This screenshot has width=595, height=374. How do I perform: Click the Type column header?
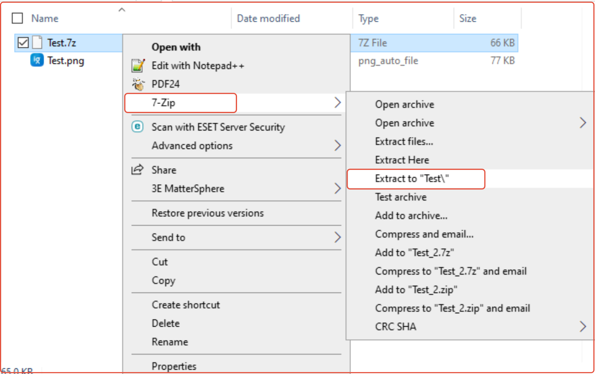[368, 18]
